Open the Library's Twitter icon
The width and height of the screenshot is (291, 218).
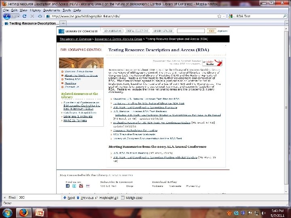pyautogui.click(x=74, y=186)
